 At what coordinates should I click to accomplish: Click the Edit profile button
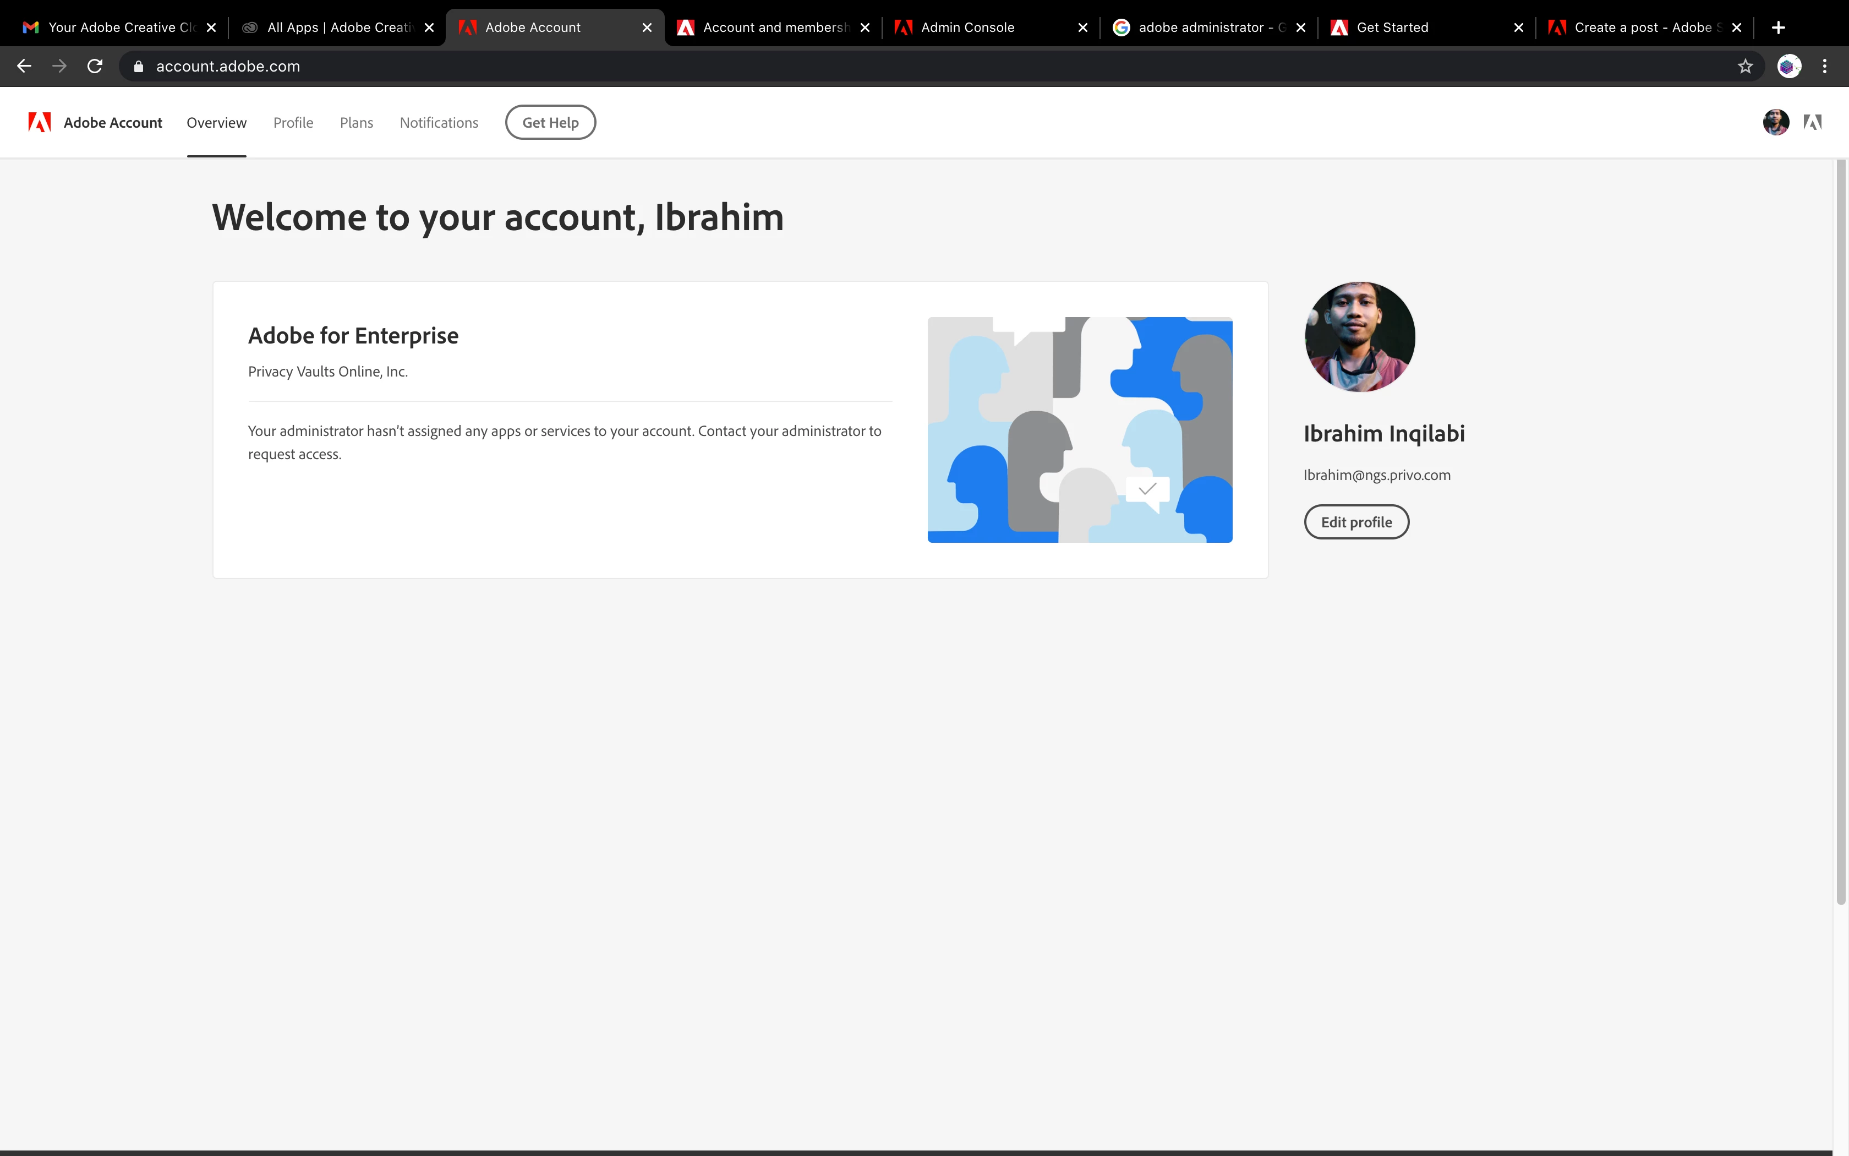point(1356,522)
